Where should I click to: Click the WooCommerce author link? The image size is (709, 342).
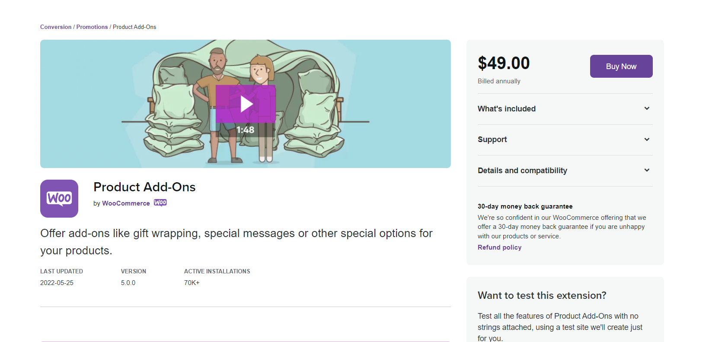pyautogui.click(x=126, y=203)
